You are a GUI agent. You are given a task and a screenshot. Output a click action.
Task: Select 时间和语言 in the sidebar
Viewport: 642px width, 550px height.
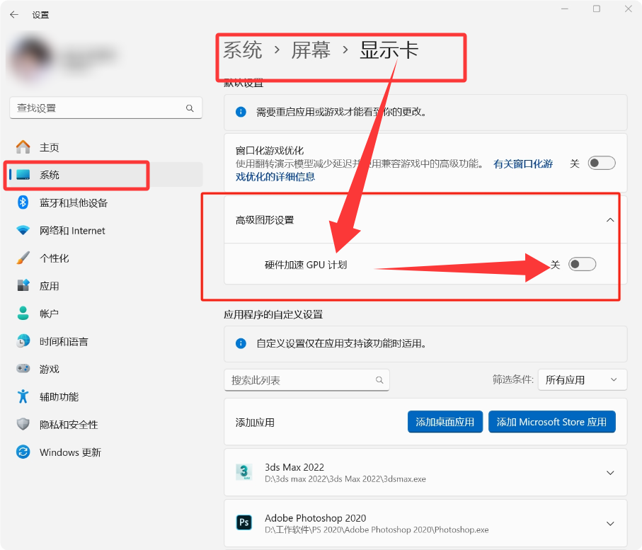point(64,342)
